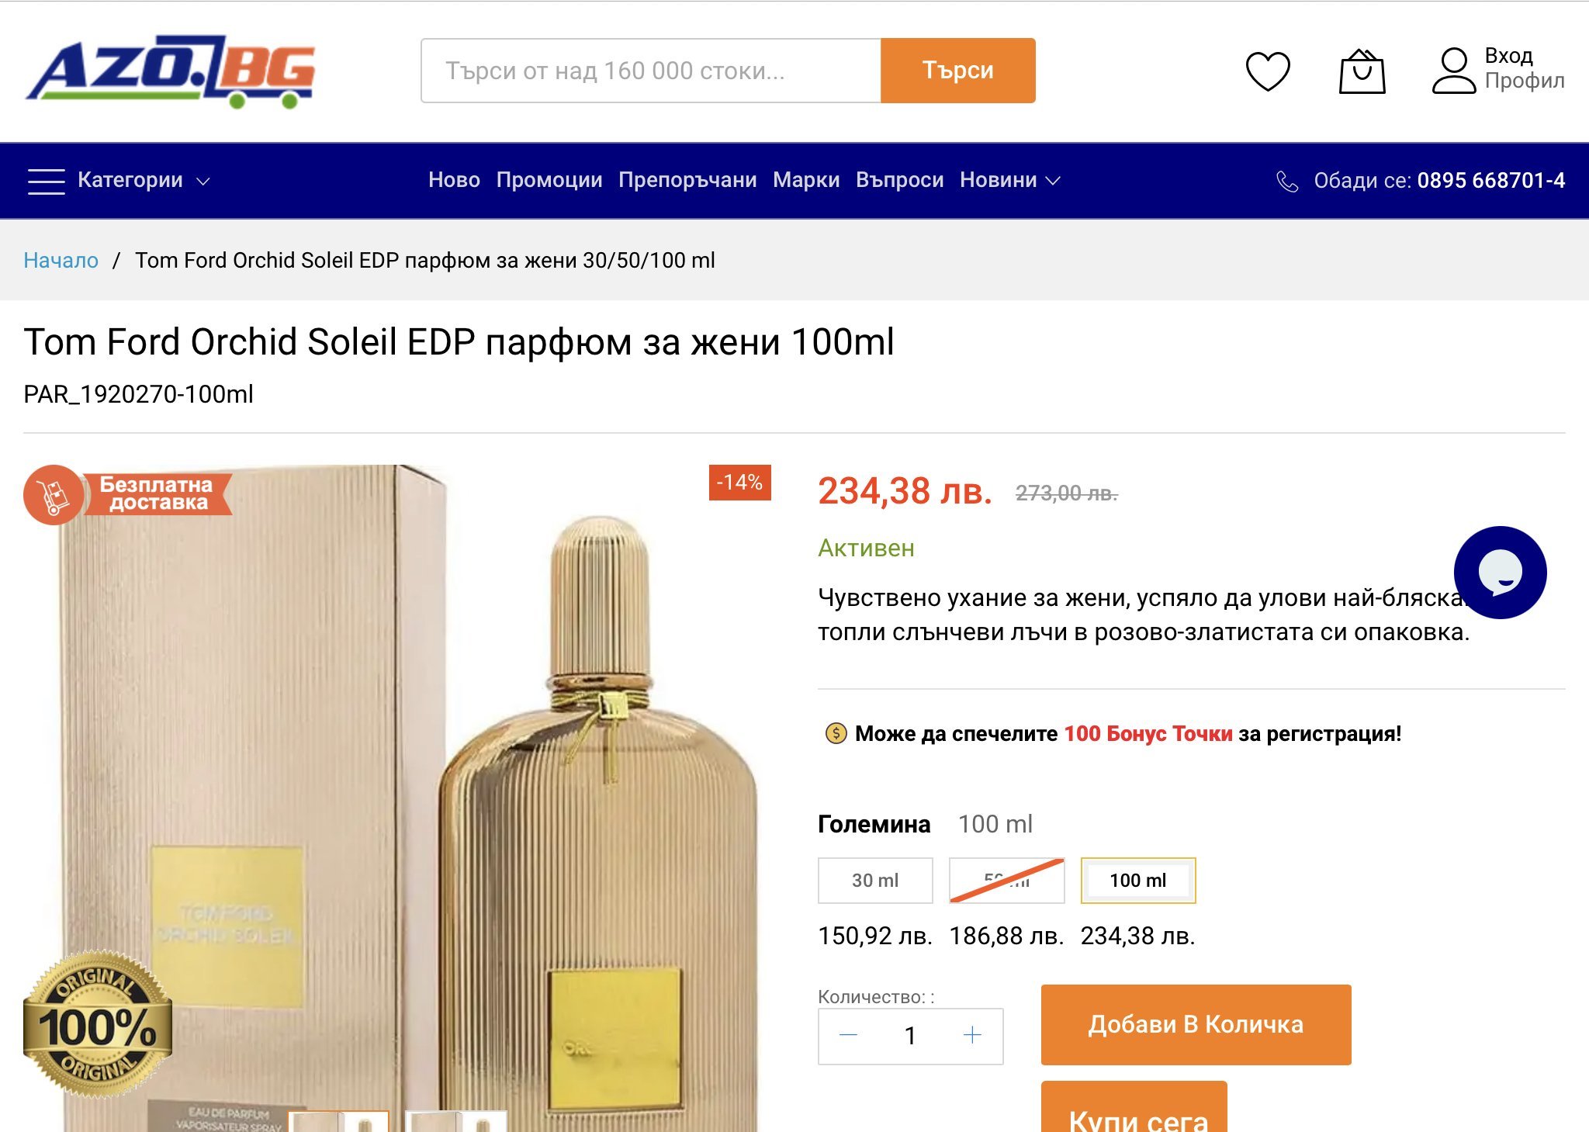Screen dimensions: 1589x1132
Task: Select the 100 ml size option
Action: pyautogui.click(x=1137, y=881)
